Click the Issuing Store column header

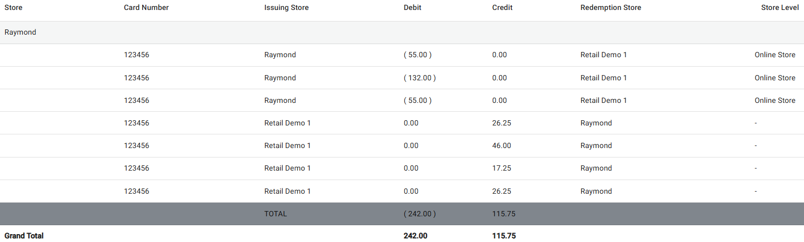point(286,8)
